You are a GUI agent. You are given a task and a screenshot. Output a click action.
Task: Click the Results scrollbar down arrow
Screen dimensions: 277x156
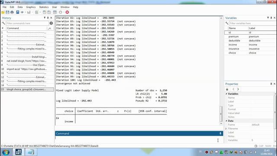pos(221,123)
